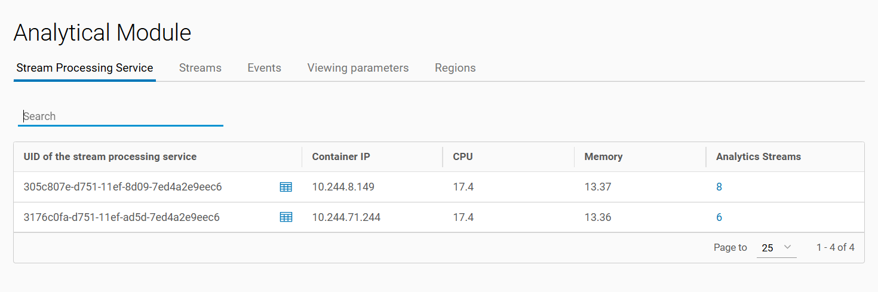This screenshot has width=878, height=292.
Task: Click the Analytics Streams column header
Action: (759, 157)
